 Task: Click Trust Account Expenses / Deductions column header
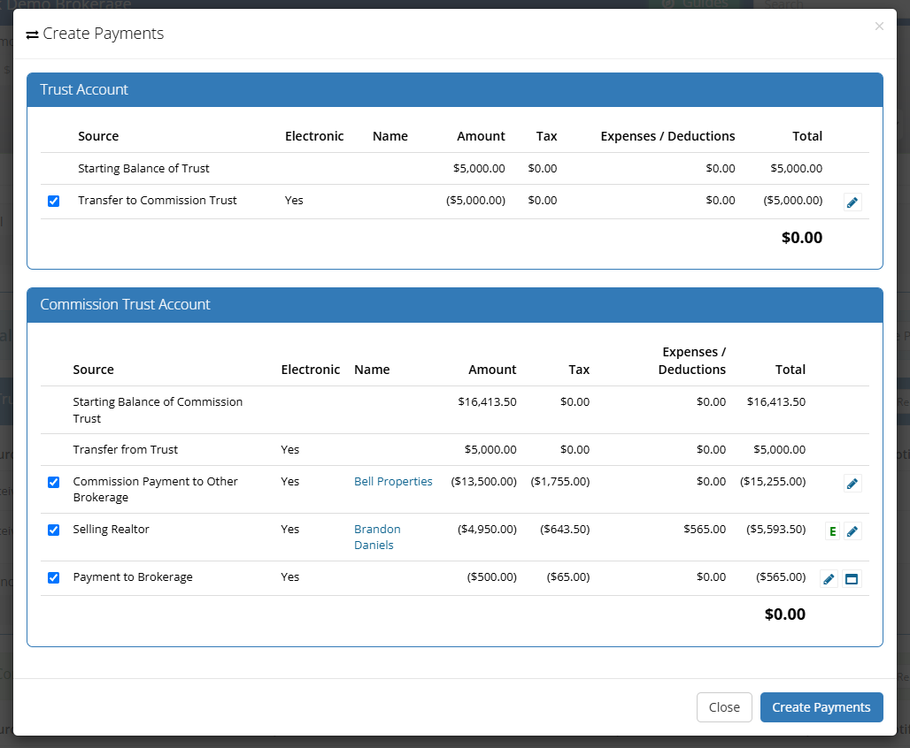pyautogui.click(x=667, y=136)
